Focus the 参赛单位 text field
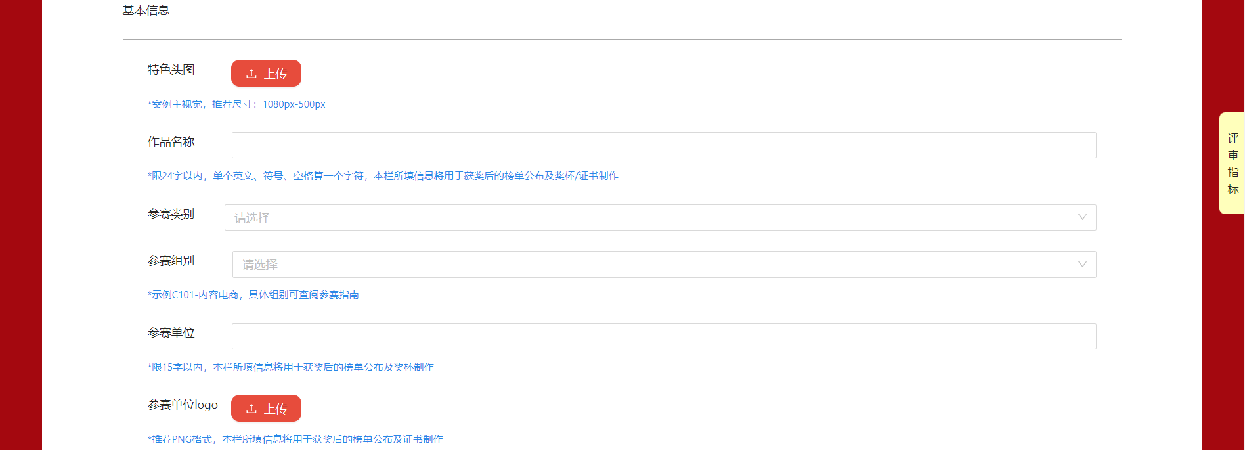The width and height of the screenshot is (1245, 450). (x=663, y=336)
